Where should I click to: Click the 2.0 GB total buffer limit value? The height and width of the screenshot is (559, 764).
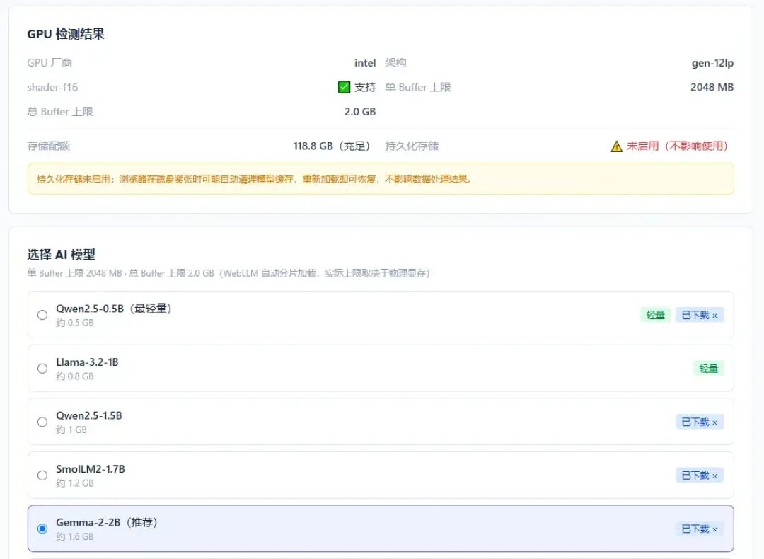360,112
